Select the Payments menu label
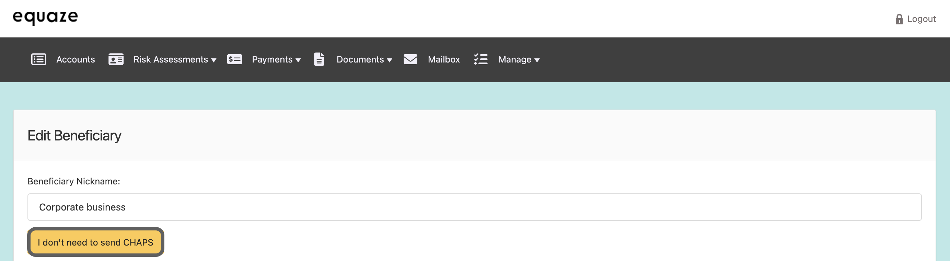950x261 pixels. (272, 59)
